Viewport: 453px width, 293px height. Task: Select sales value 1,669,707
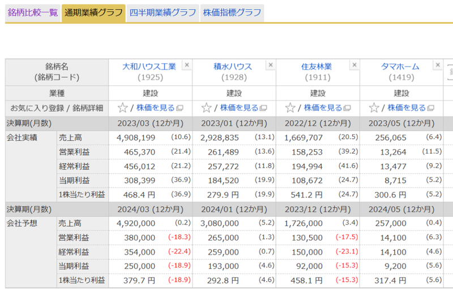(304, 138)
